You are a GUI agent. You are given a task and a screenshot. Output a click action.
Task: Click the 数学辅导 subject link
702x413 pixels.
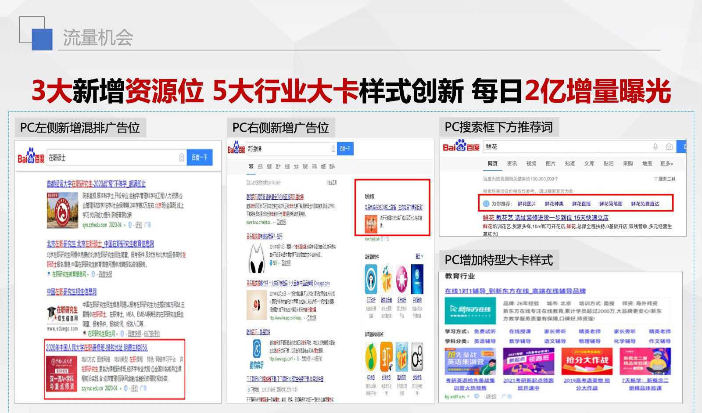(x=520, y=341)
